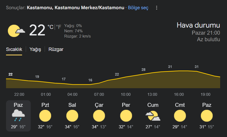The image size is (227, 137).
Task: Switch to the Yağış tab
Action: (35, 49)
